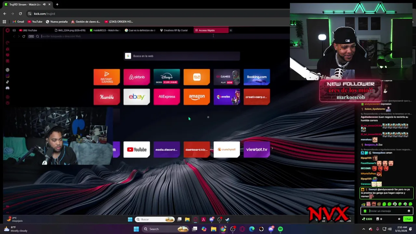Open the Disney+ speed dial tile
The width and height of the screenshot is (416, 234).
pos(167,77)
